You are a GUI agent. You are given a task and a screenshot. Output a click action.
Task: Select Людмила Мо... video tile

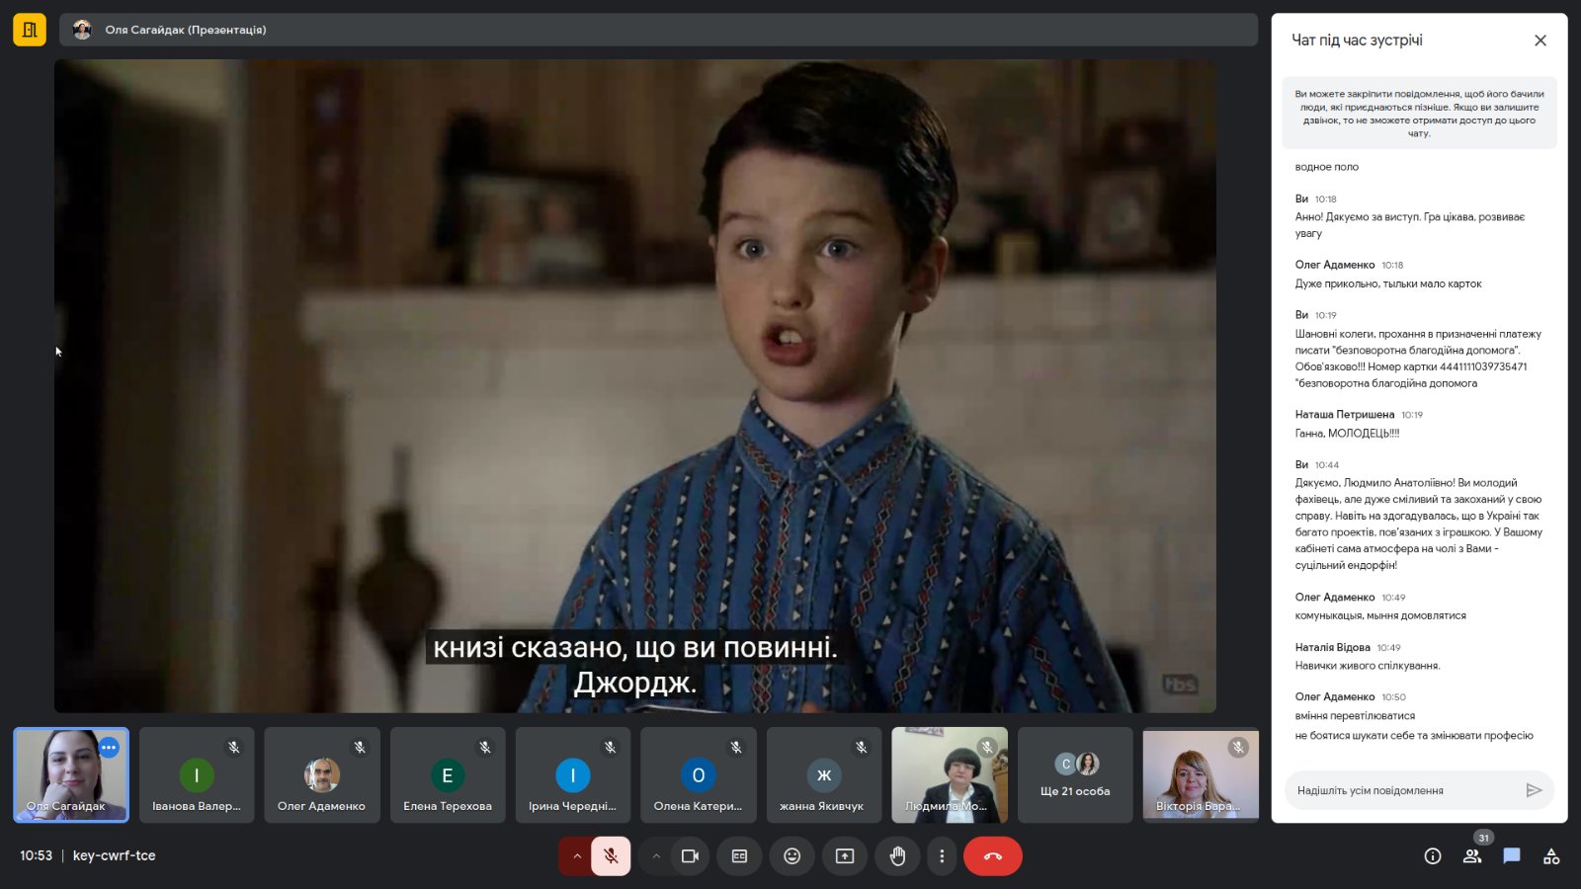[x=950, y=775]
